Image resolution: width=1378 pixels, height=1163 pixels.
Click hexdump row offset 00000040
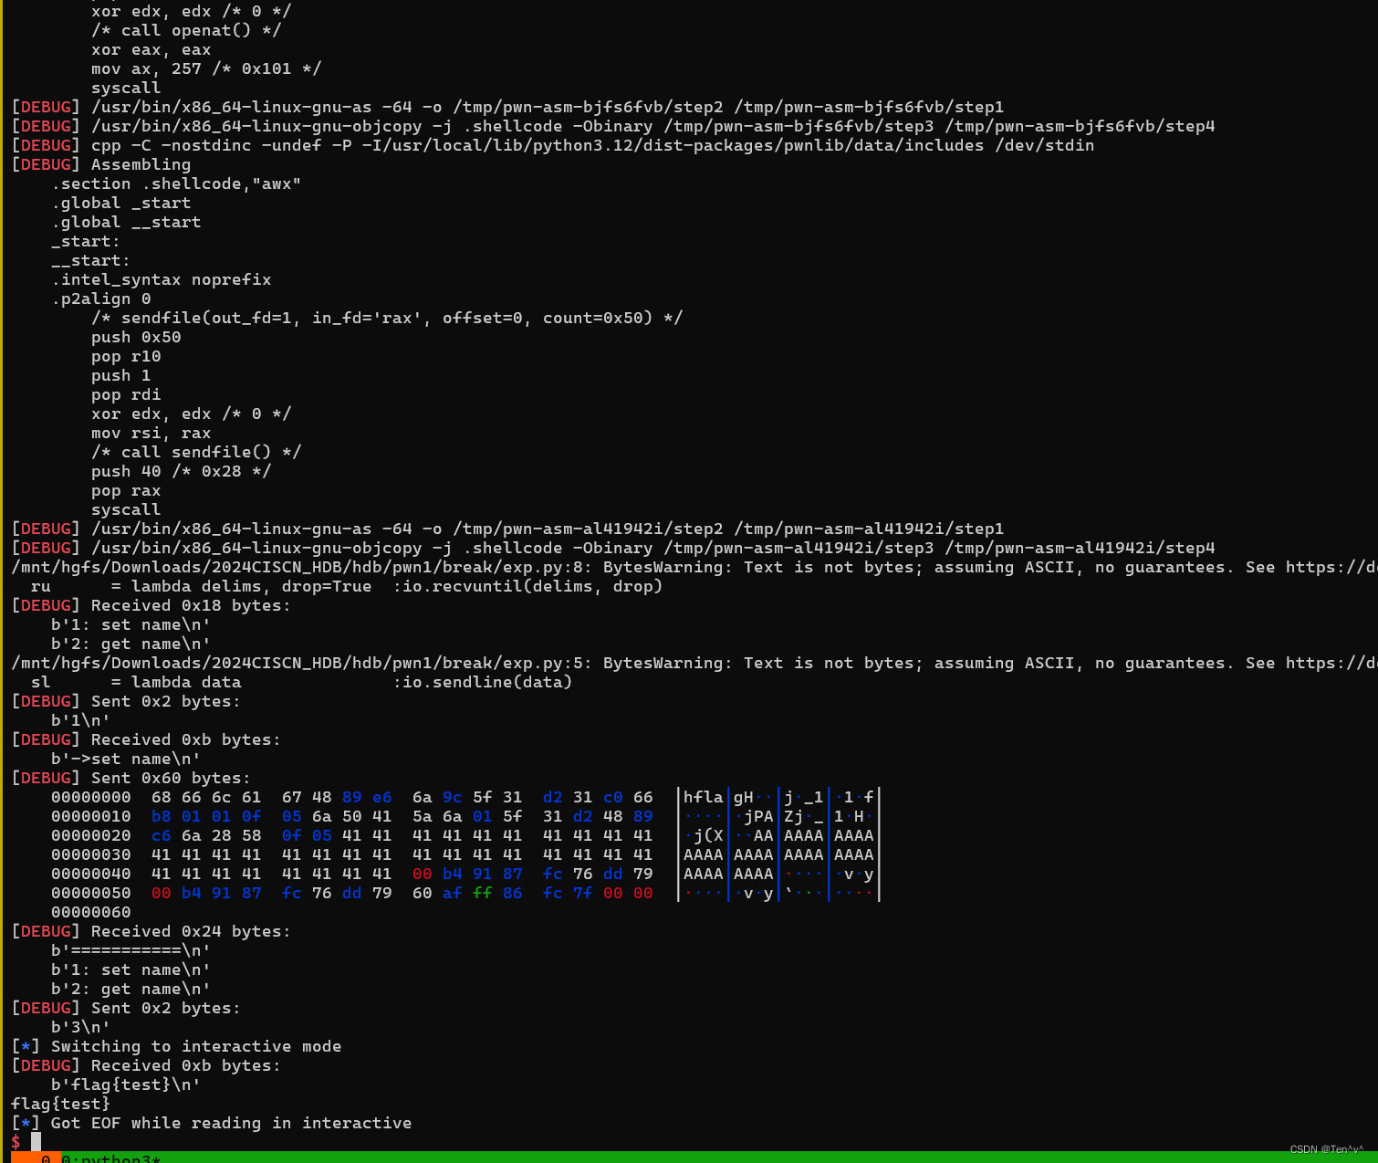tap(465, 874)
